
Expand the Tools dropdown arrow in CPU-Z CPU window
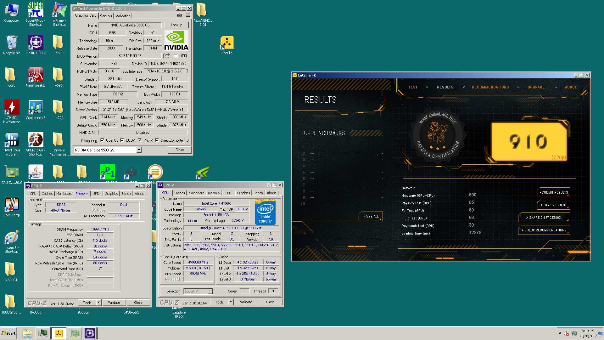pos(231,302)
